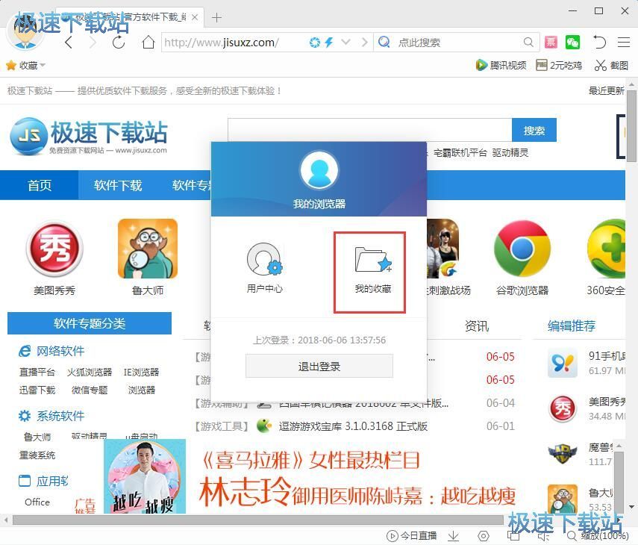Image resolution: width=638 pixels, height=545 pixels.
Task: Click 驱动精灵 hot search link
Action: click(x=510, y=152)
